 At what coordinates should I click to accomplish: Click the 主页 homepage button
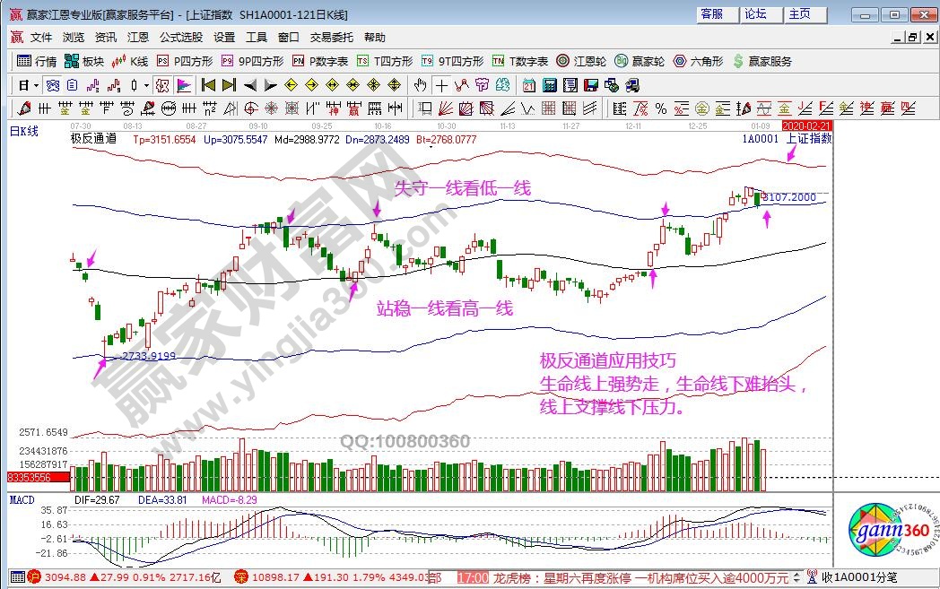click(x=799, y=14)
